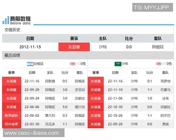Click the 沙特 team name beside the Saudi flag
Image resolution: width=176 pixels, height=140 pixels.
coord(125,64)
